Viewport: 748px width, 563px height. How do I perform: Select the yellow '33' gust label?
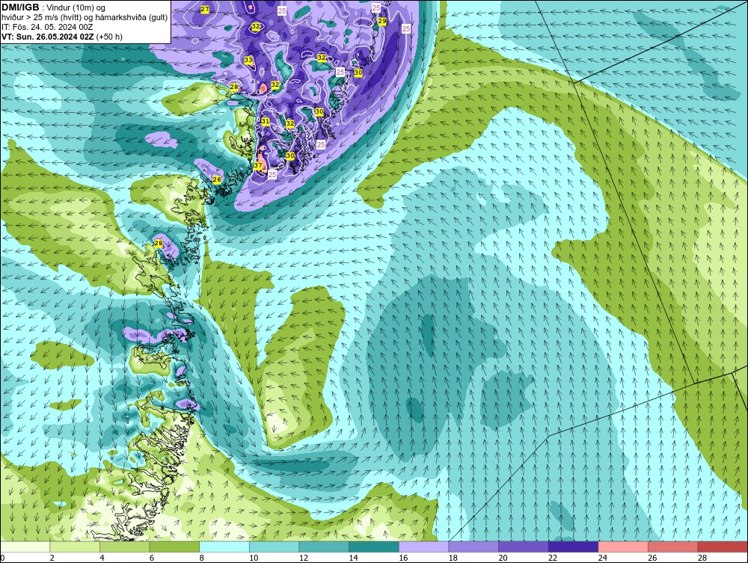coord(248,60)
